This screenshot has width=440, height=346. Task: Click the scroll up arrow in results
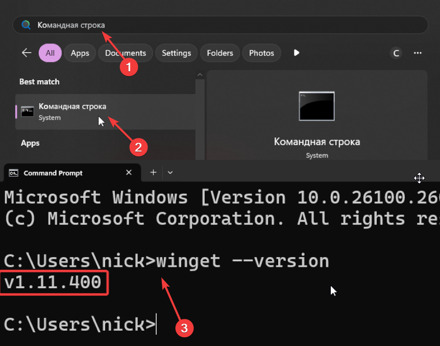coord(200,75)
